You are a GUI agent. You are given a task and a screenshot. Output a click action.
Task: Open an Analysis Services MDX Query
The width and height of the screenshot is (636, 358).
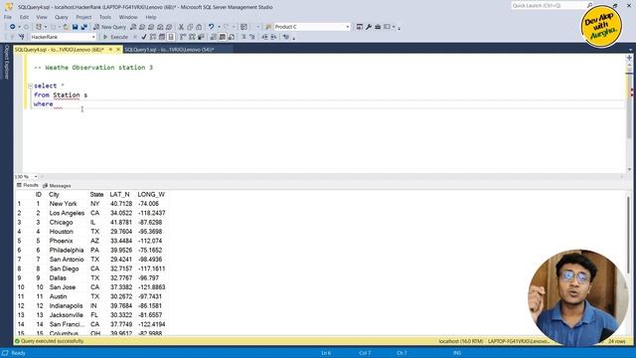click(142, 27)
